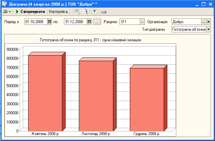Click the period selection ellipsis button
The height and width of the screenshot is (141, 215).
pyautogui.click(x=97, y=22)
